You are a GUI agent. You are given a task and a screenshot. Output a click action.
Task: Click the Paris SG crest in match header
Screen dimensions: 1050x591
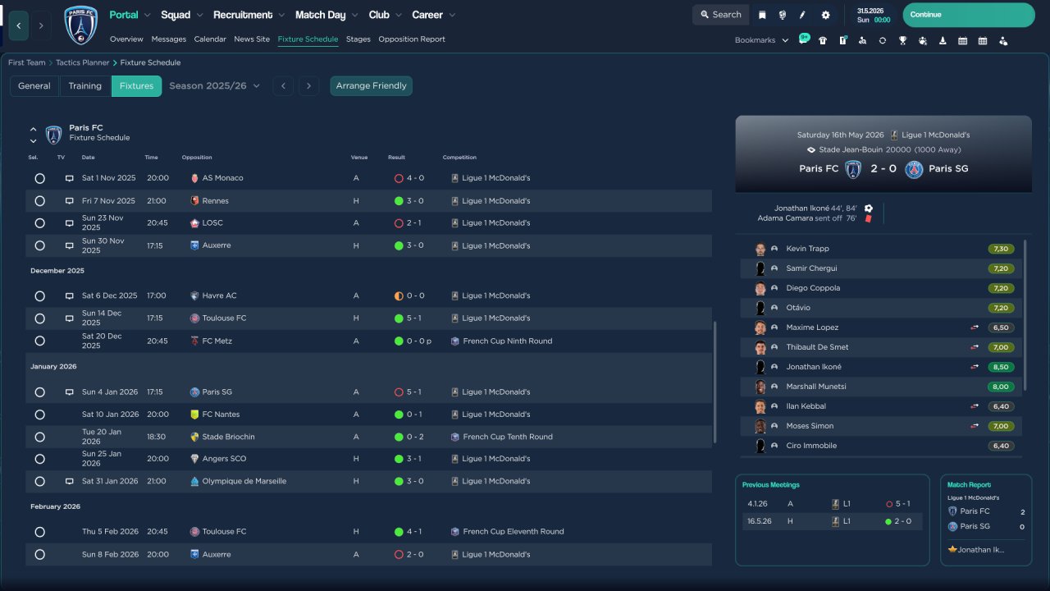(914, 169)
